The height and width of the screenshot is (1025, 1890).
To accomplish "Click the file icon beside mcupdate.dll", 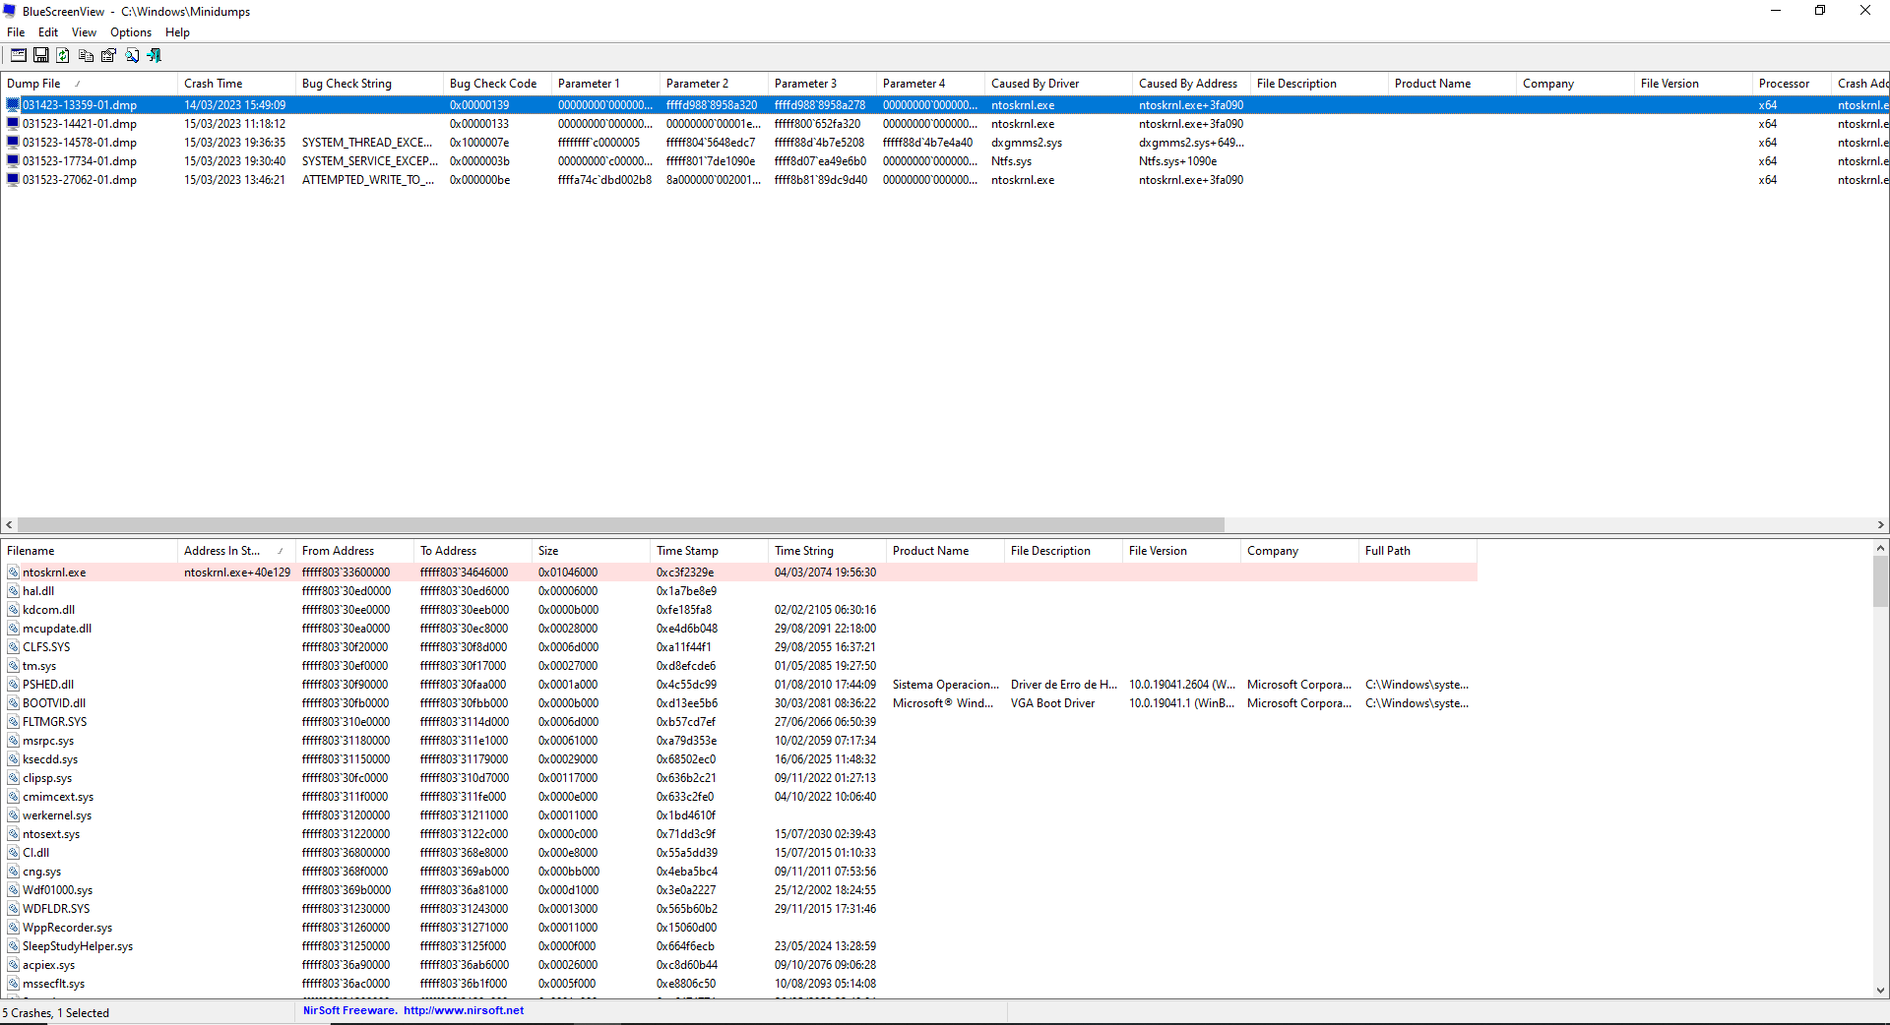I will [x=14, y=629].
